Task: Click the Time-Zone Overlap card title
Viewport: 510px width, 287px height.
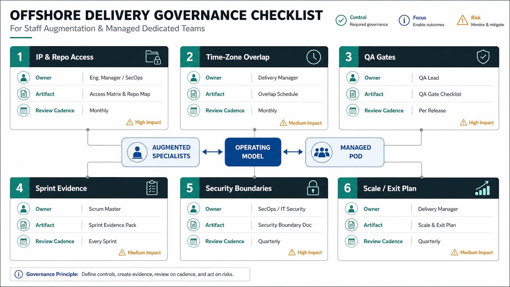Action: coord(238,57)
